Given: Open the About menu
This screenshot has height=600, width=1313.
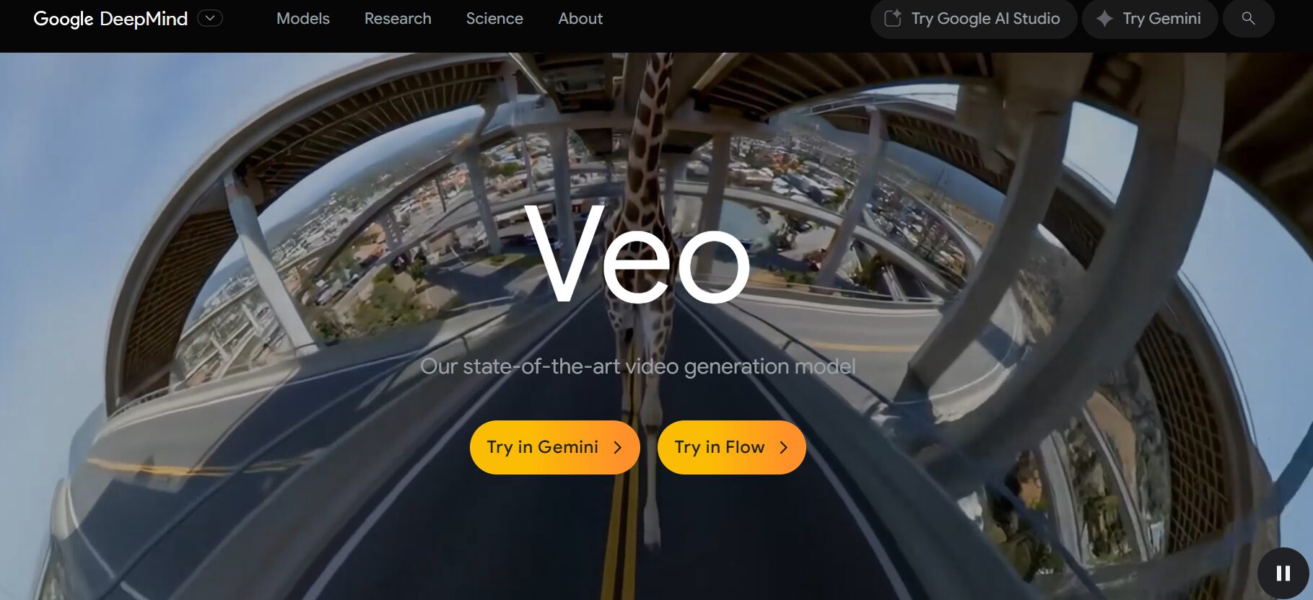Looking at the screenshot, I should pos(580,19).
